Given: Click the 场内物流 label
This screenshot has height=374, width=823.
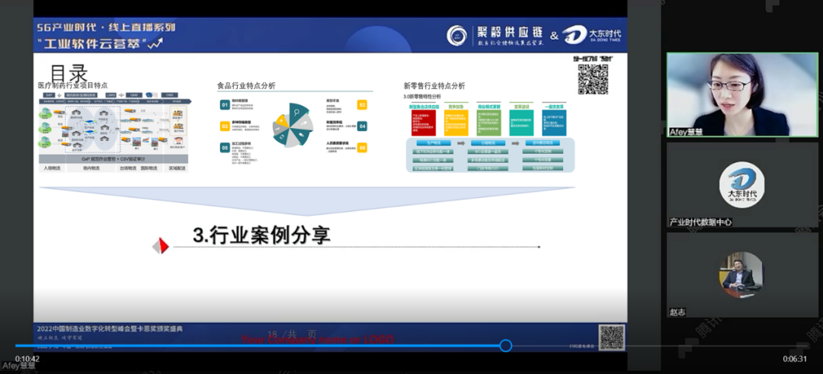Looking at the screenshot, I should click(x=91, y=168).
